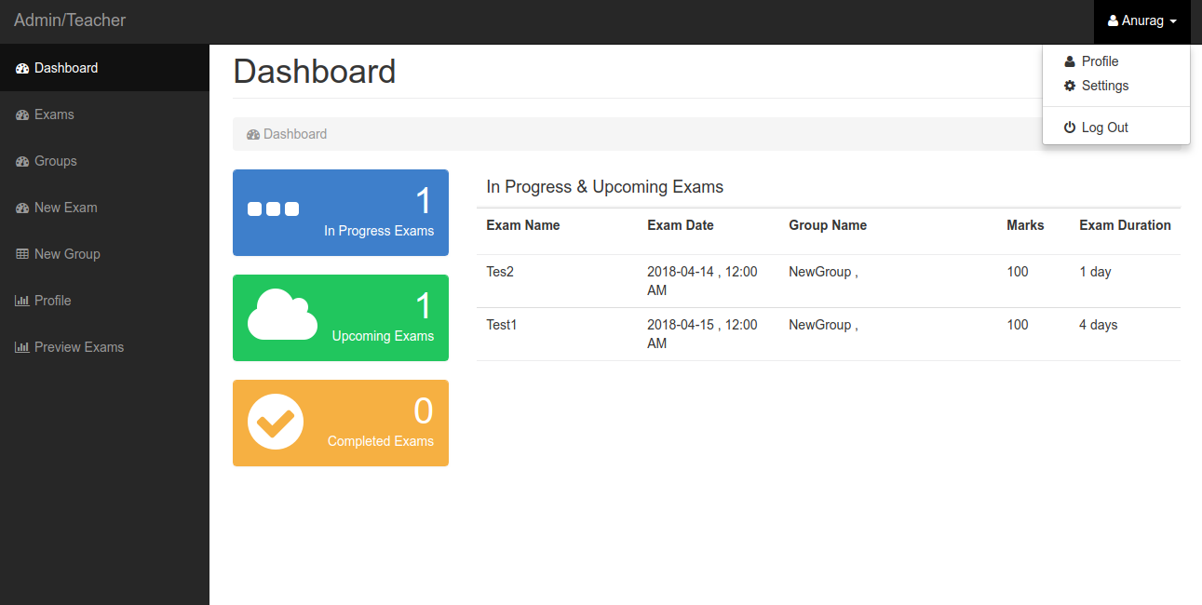Click the Admin/Teacher brand link
The image size is (1202, 605).
[70, 20]
